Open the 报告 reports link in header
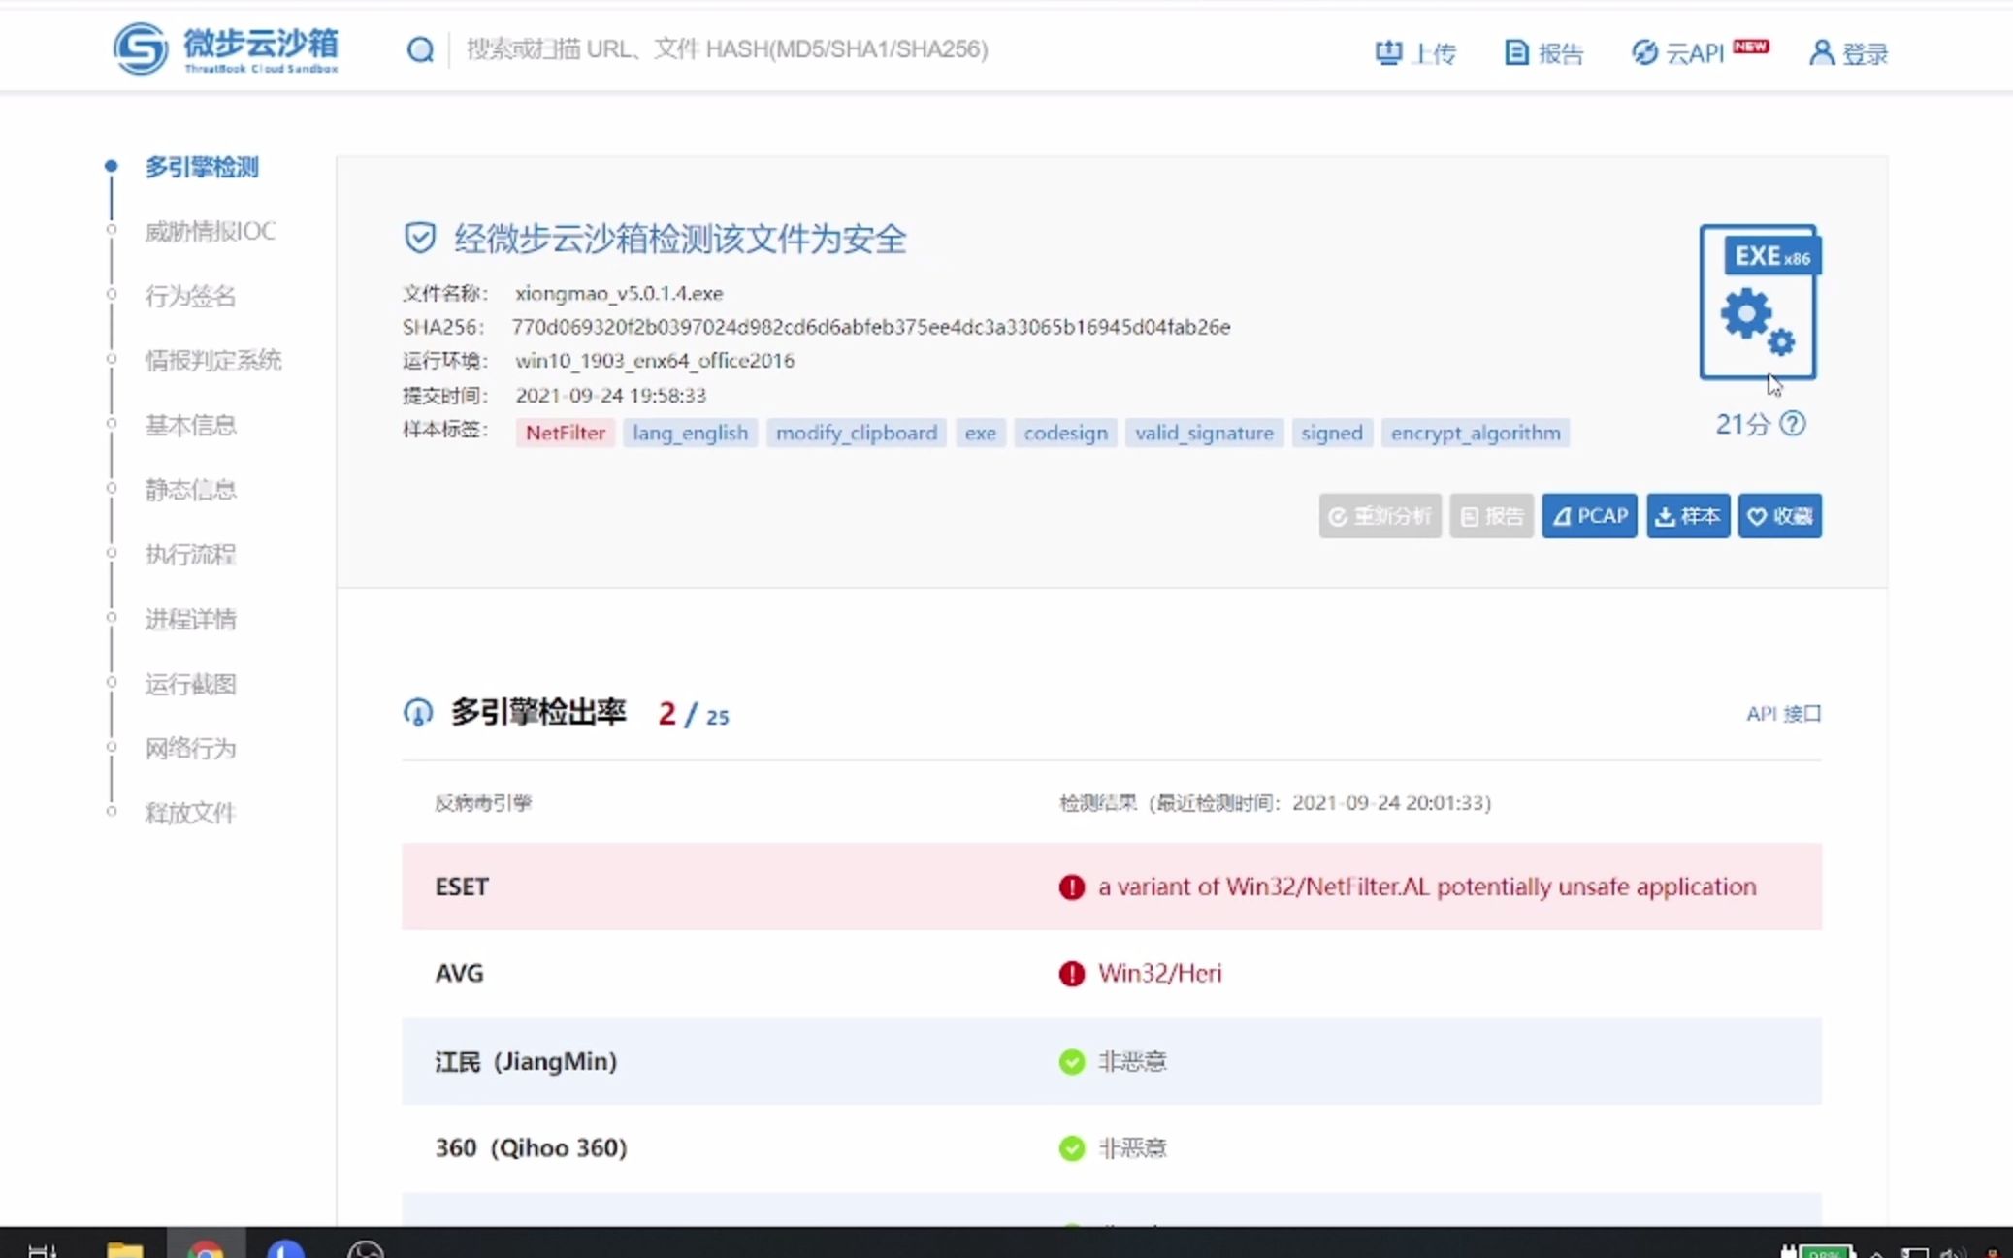The width and height of the screenshot is (2013, 1258). (1543, 52)
